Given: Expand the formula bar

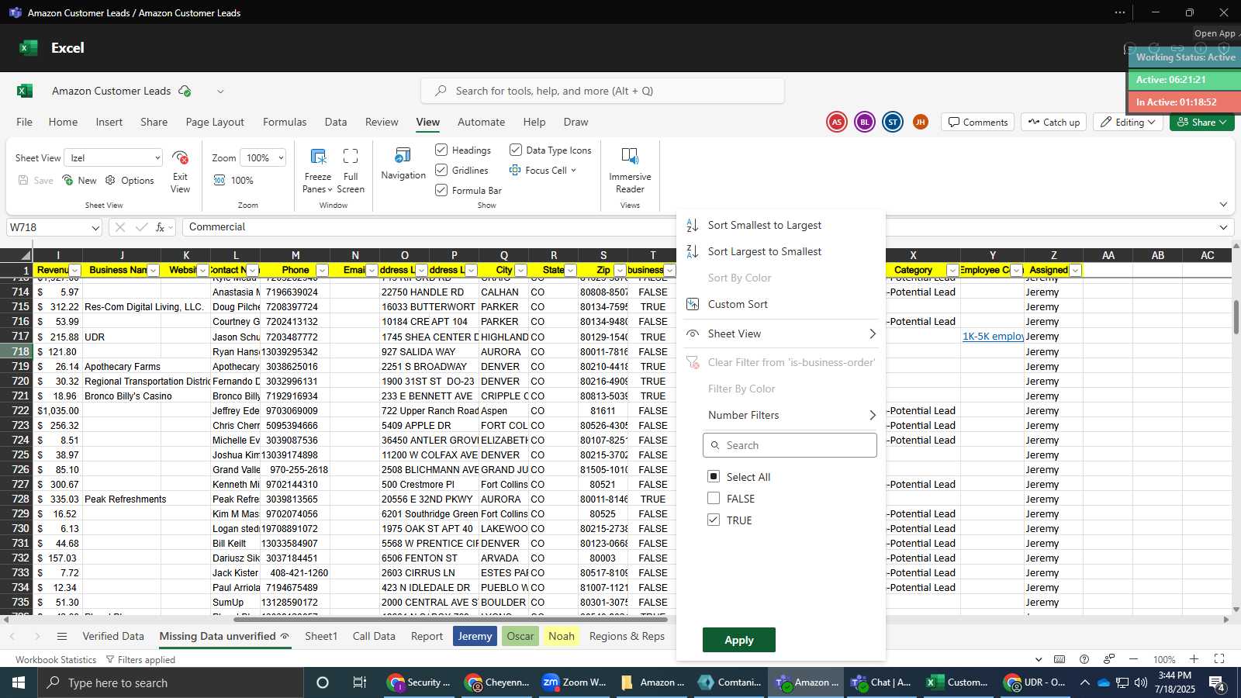Looking at the screenshot, I should click(x=1223, y=227).
